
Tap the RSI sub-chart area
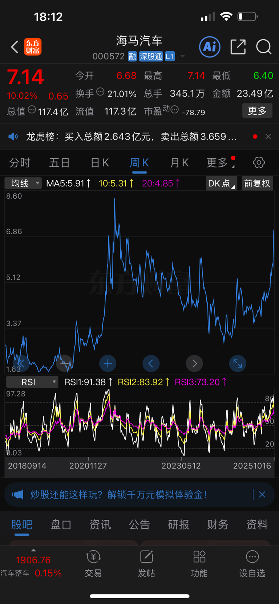(139, 423)
